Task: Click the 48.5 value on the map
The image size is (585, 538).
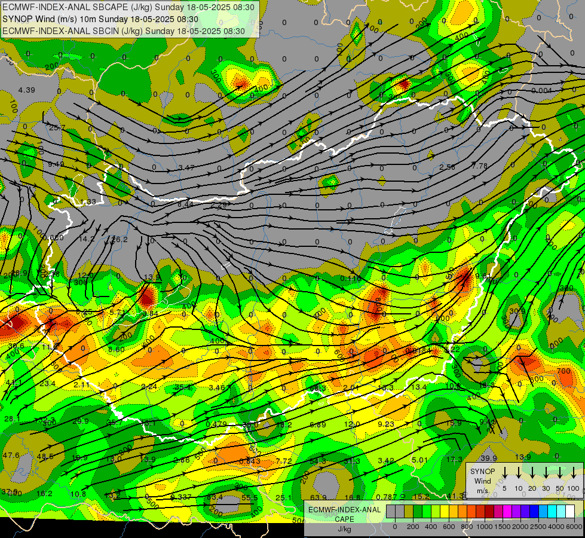Action: 45,456
